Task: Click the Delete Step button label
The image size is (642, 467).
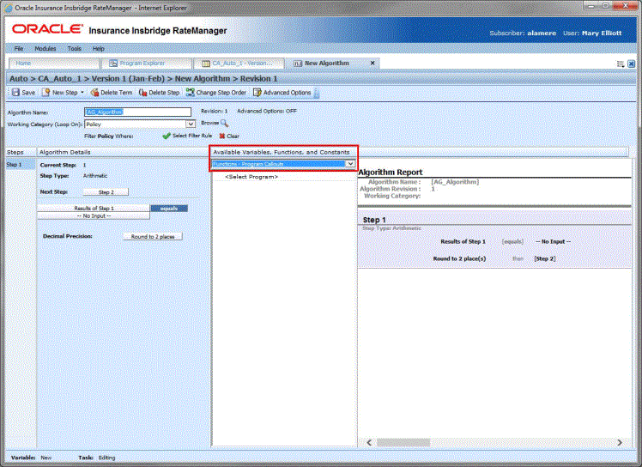Action: pyautogui.click(x=164, y=93)
